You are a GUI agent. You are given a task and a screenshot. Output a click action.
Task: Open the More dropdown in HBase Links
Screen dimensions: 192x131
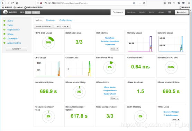pyautogui.click(x=115, y=98)
